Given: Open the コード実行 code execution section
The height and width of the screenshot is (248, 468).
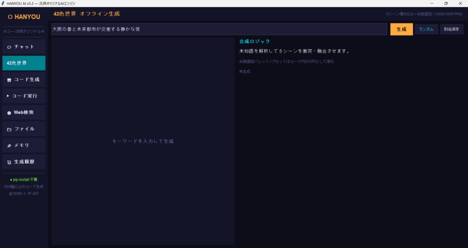Looking at the screenshot, I should [24, 96].
